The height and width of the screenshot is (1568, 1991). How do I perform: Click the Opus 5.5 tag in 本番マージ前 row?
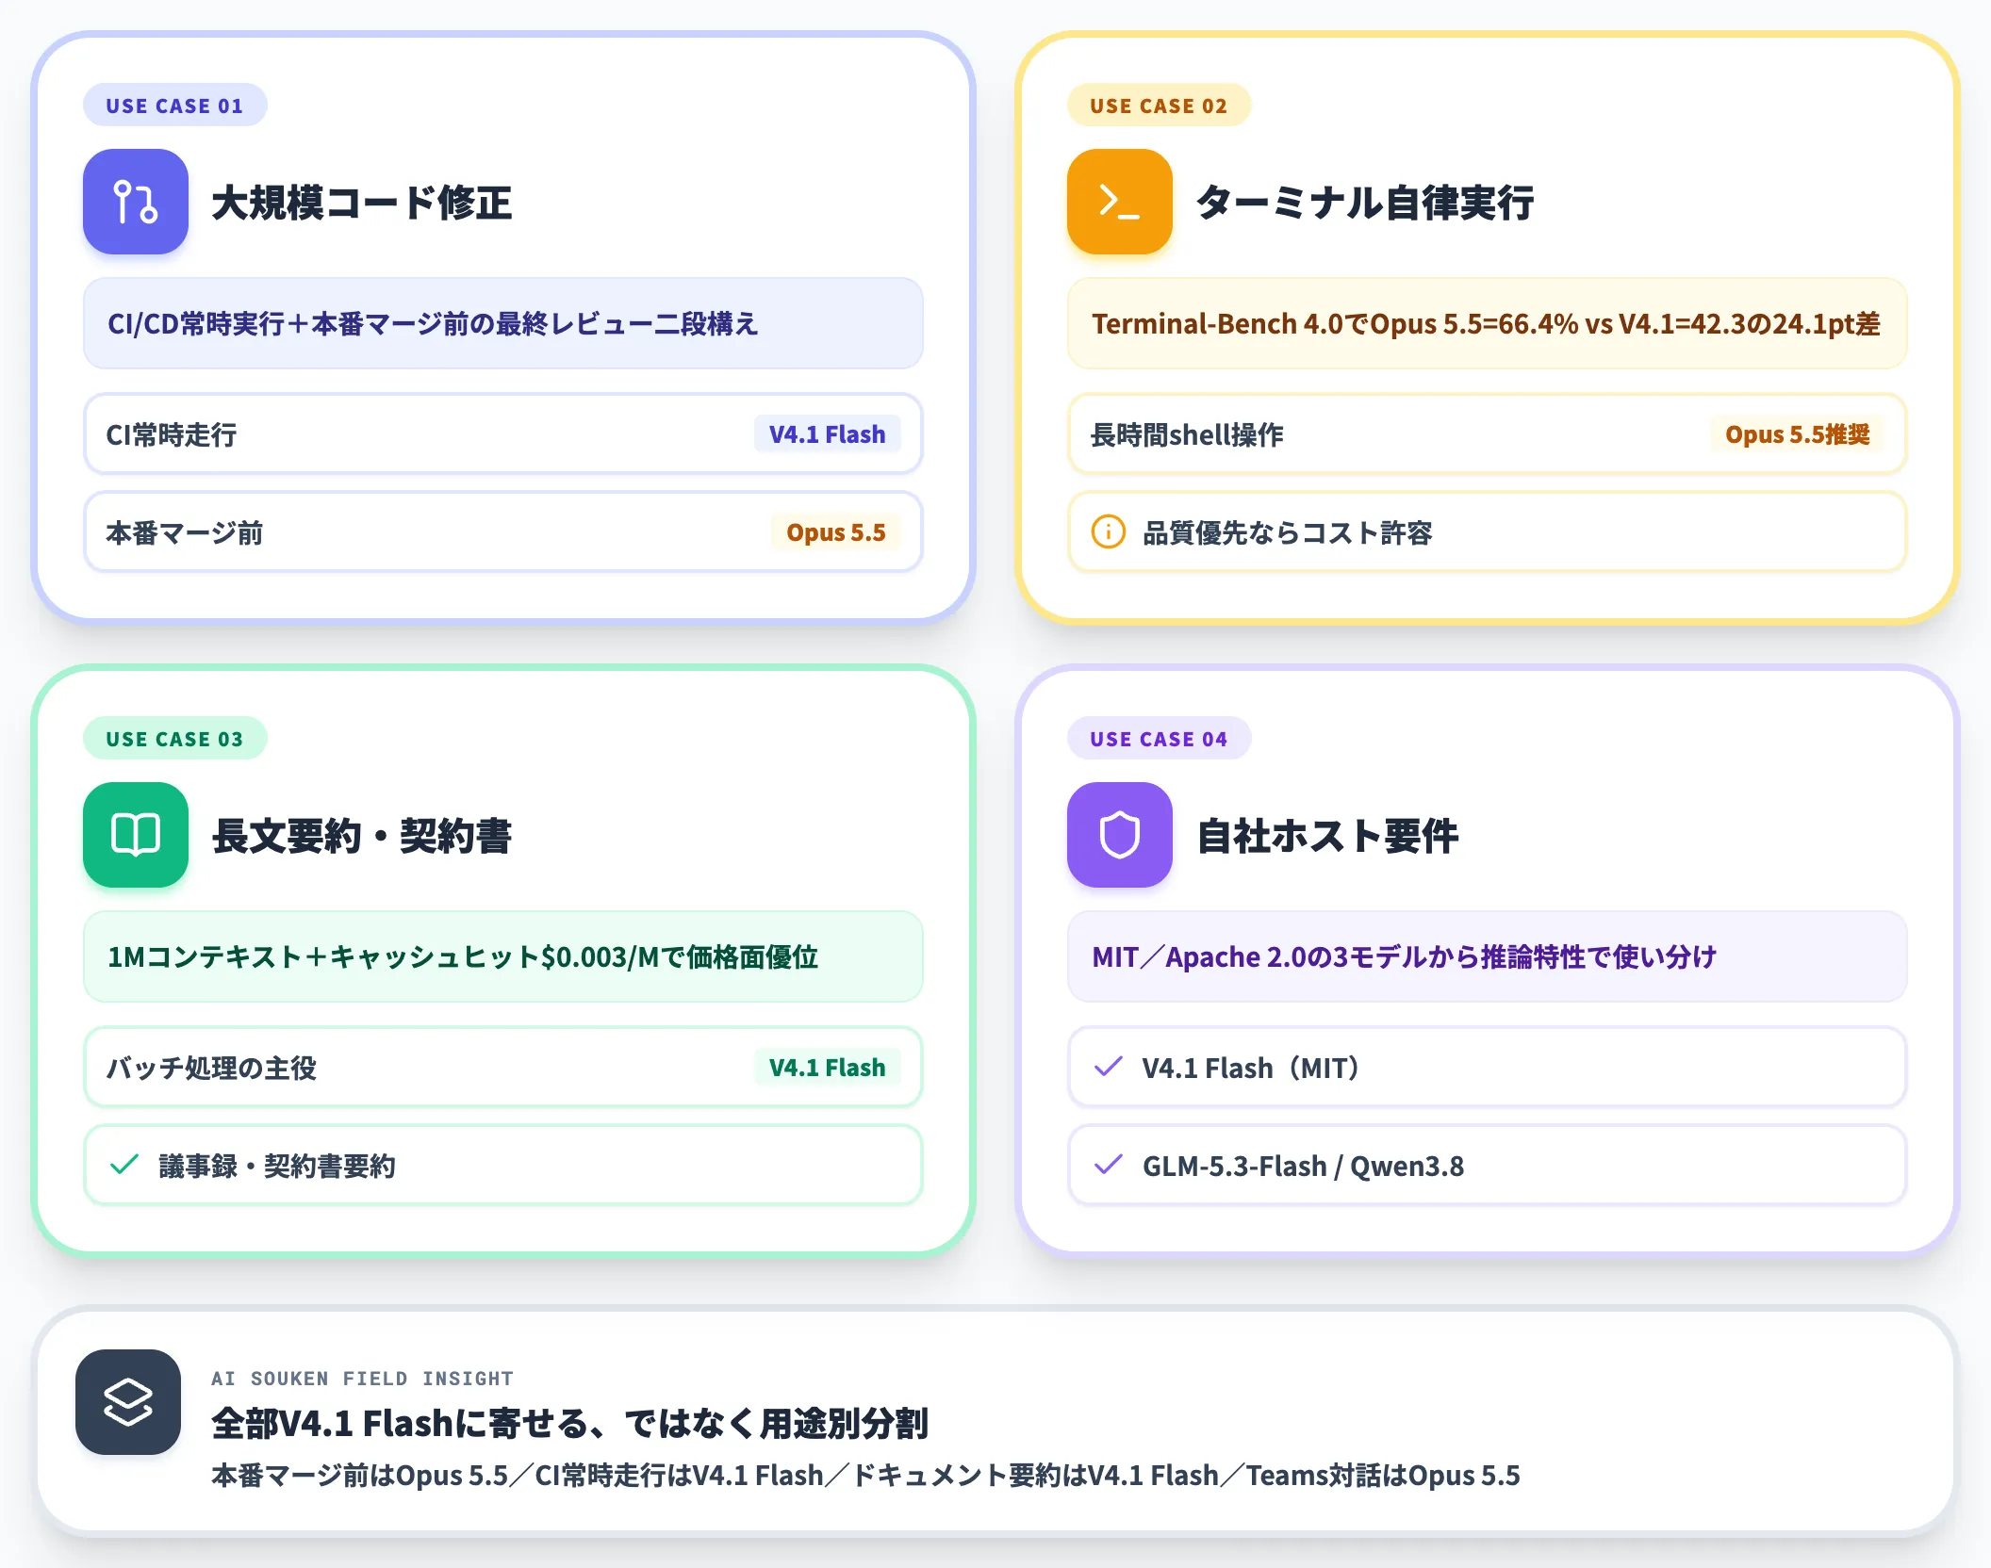pyautogui.click(x=836, y=532)
